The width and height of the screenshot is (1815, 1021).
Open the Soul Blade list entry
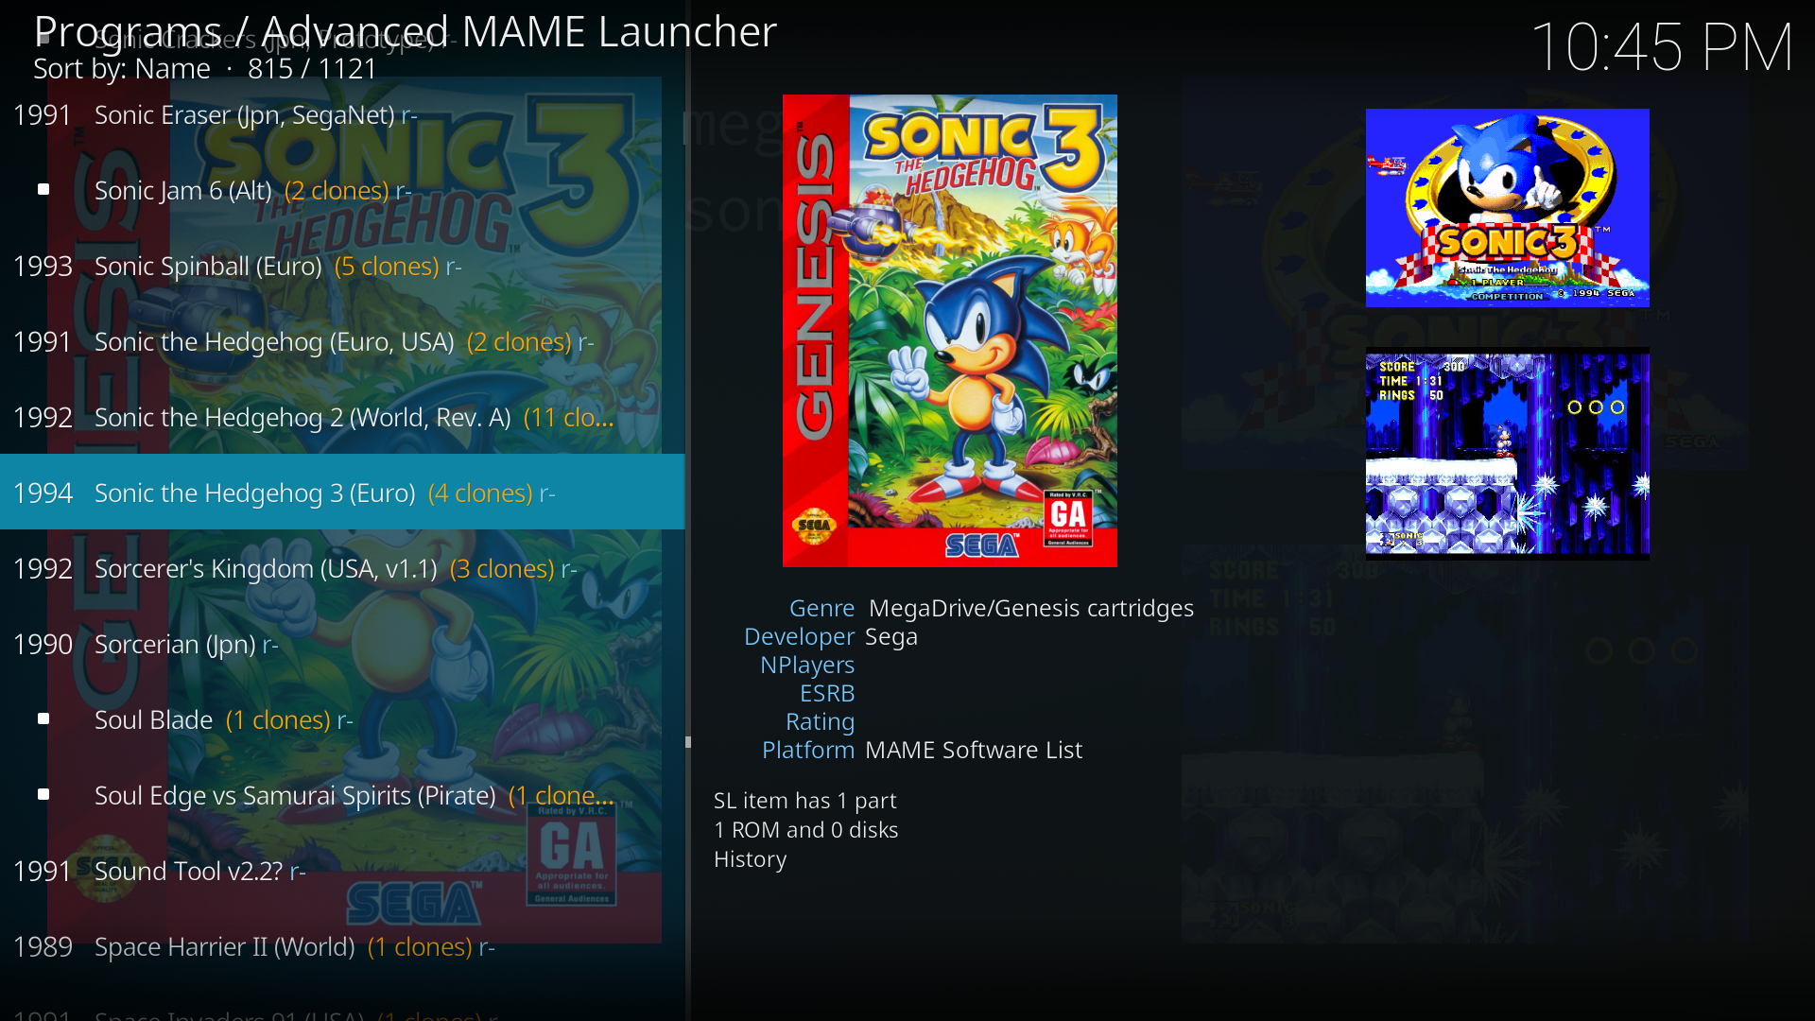(151, 719)
